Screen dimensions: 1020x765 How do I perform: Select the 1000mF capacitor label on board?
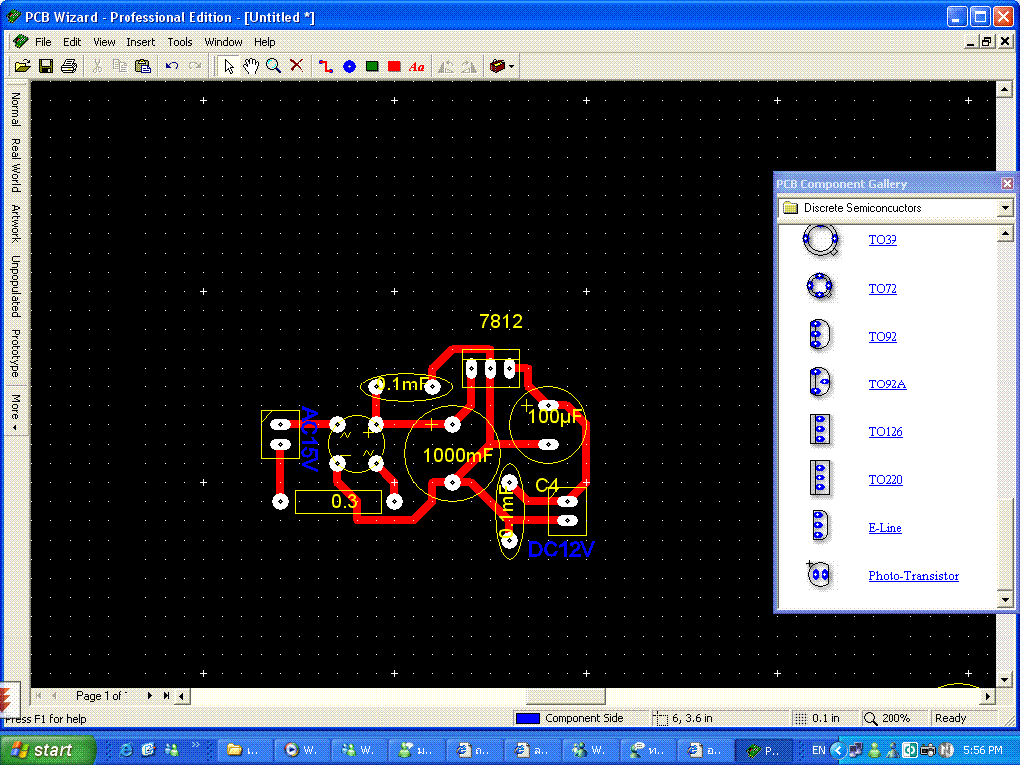coord(458,454)
